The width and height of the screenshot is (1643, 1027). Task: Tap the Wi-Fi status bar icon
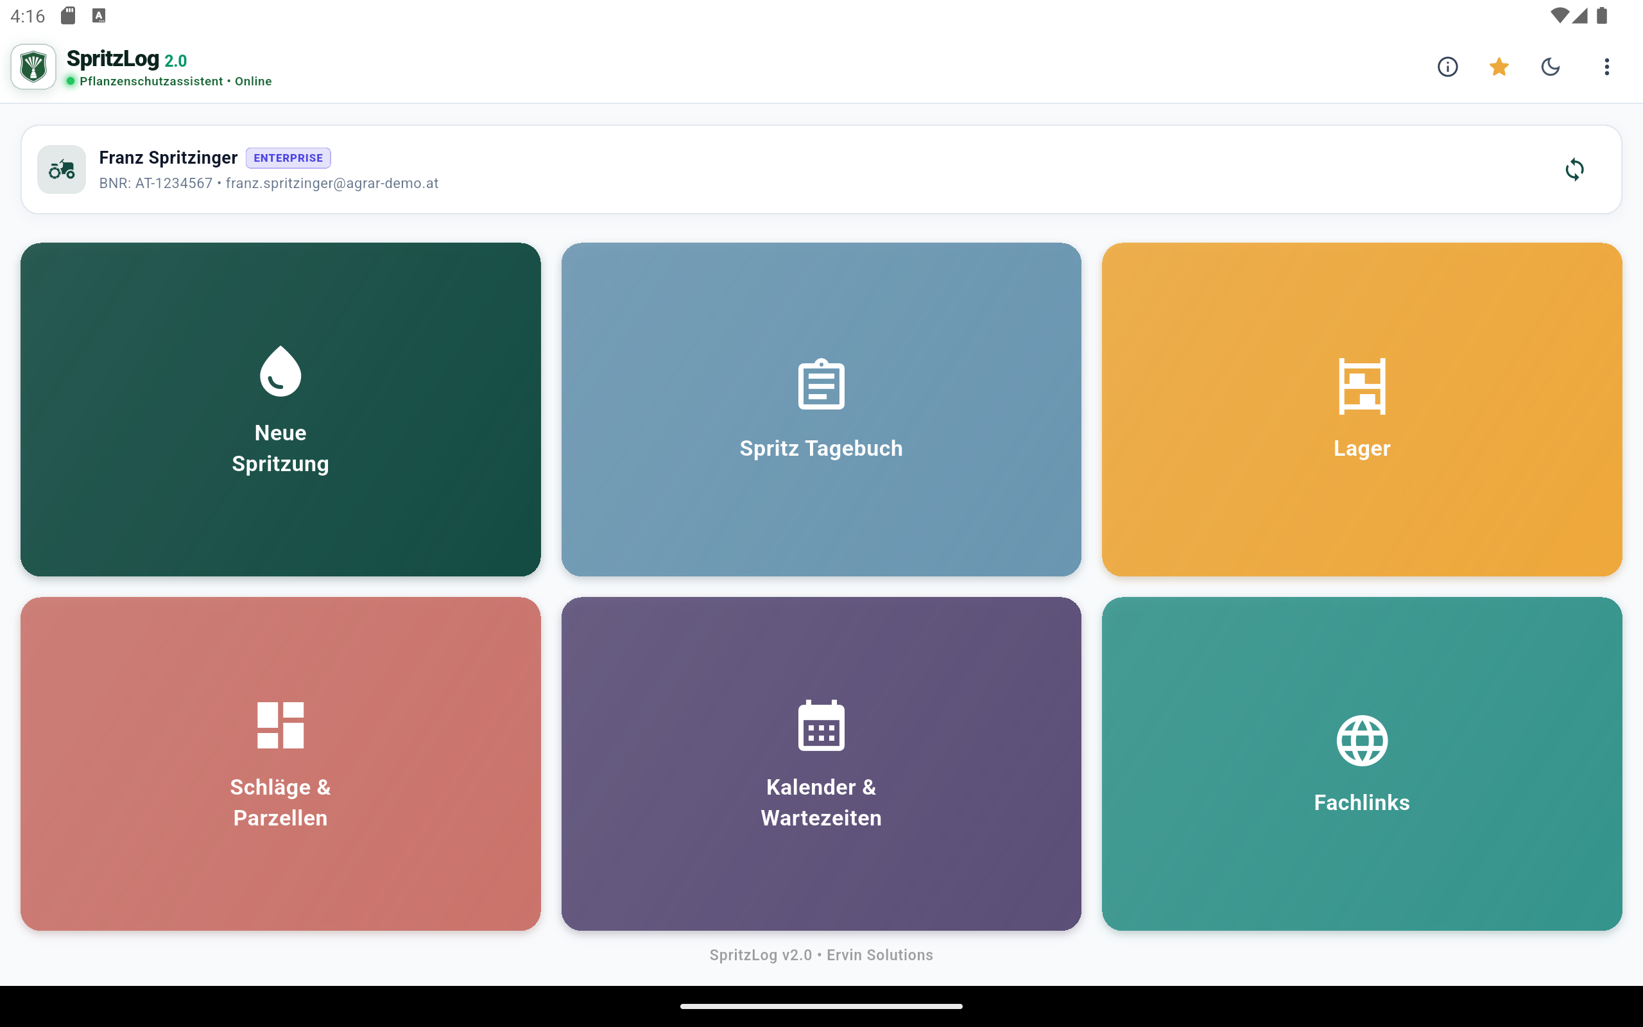1560,15
